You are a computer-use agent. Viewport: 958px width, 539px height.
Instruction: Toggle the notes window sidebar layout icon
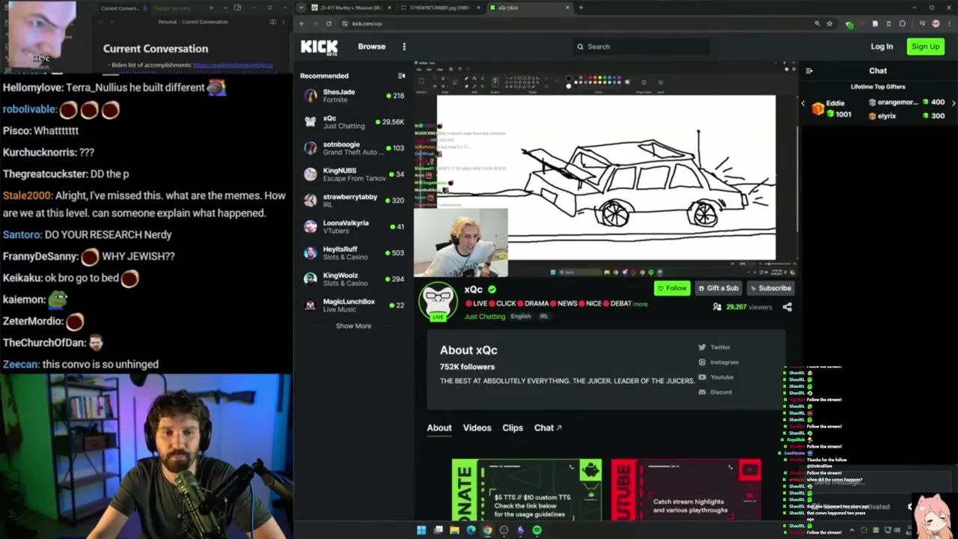237,8
